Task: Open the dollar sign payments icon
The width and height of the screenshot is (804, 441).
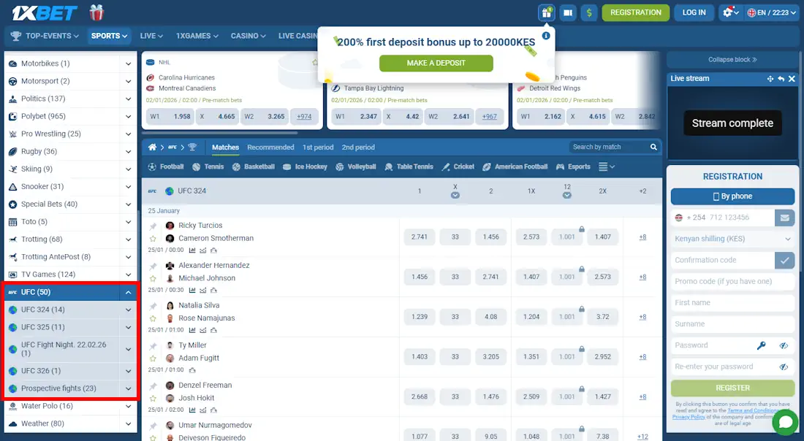Action: (589, 12)
